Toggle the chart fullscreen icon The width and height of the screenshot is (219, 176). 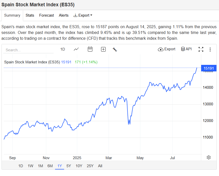pos(201,49)
